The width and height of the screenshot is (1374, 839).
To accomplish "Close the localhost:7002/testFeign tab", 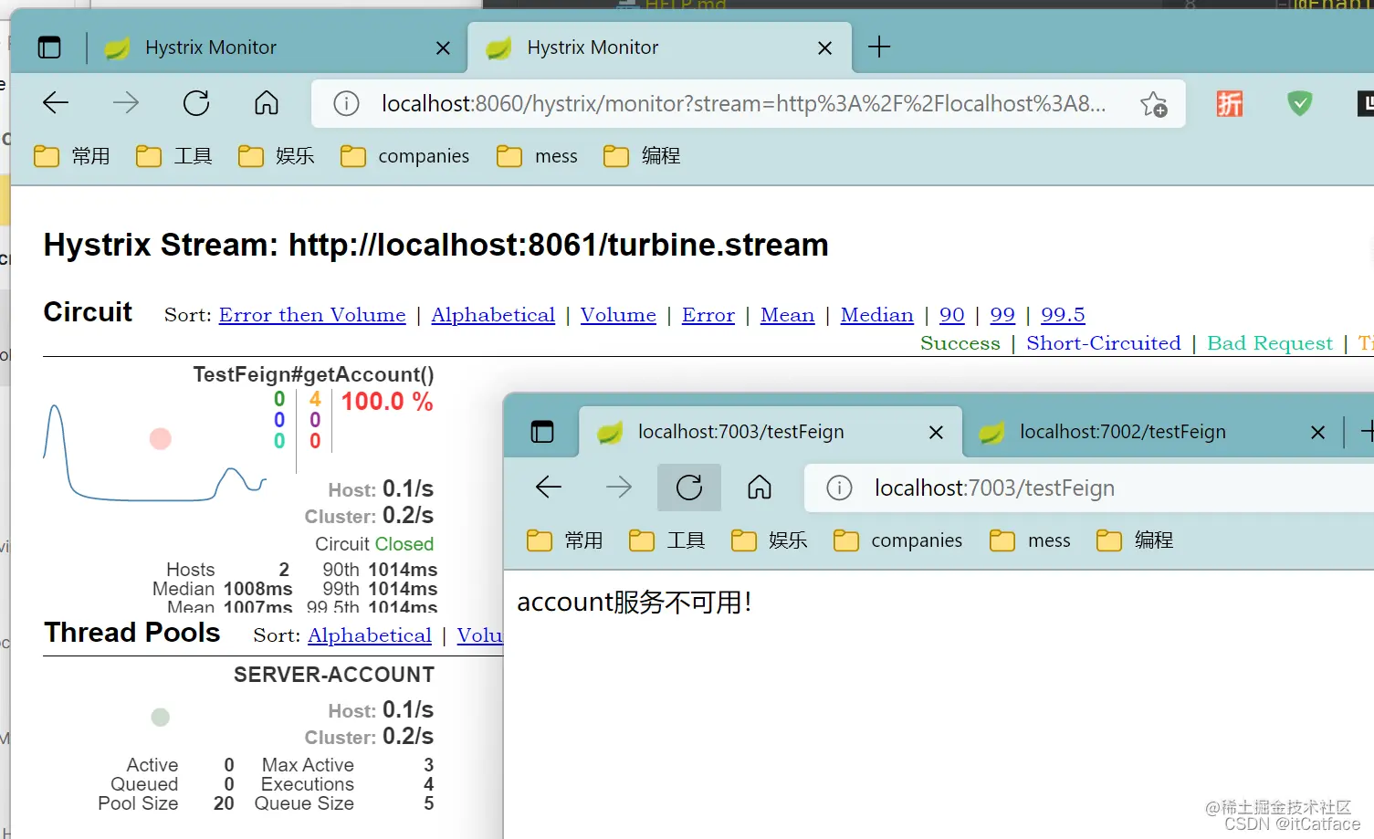I will [1317, 433].
